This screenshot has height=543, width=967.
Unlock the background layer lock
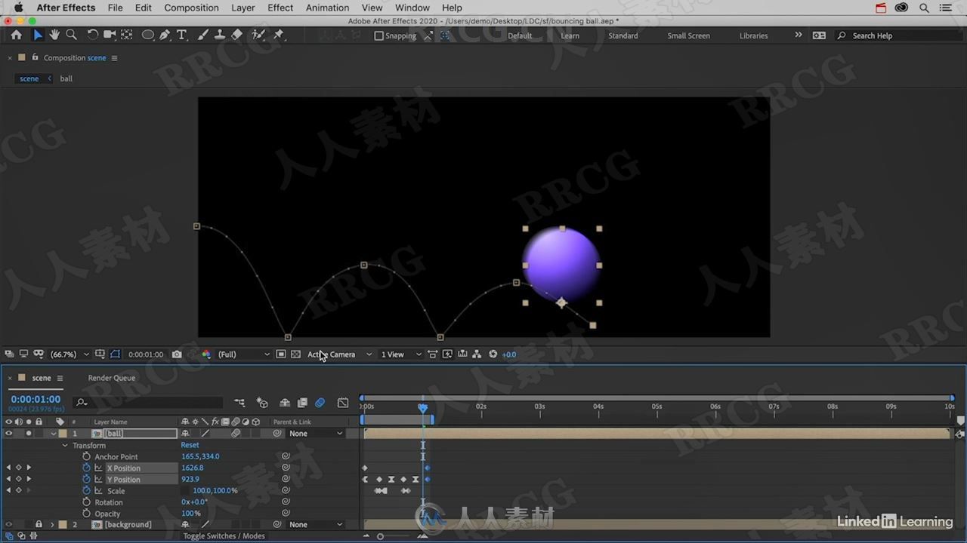39,524
